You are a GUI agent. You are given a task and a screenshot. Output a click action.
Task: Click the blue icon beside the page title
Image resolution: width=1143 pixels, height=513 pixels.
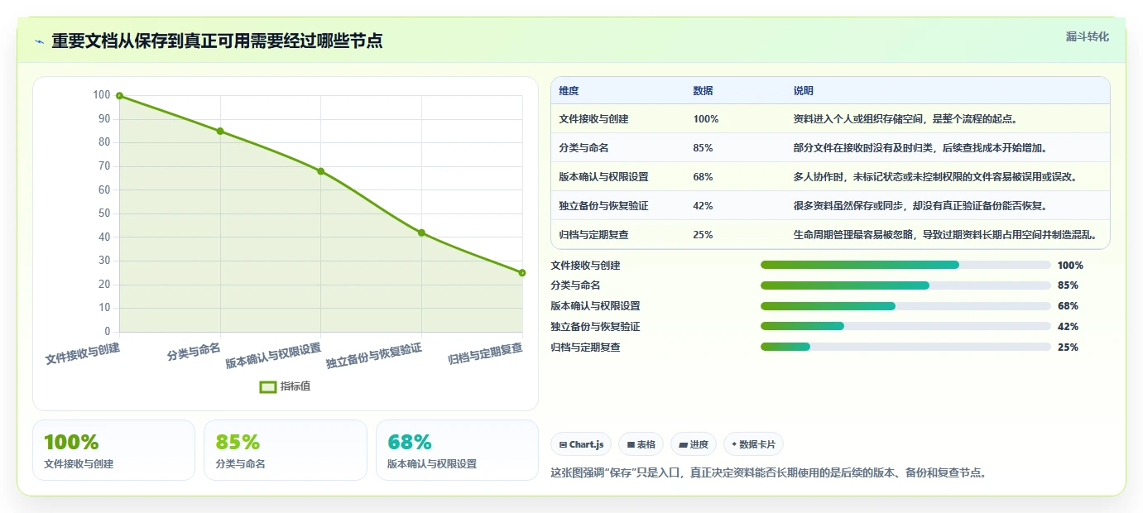click(x=39, y=41)
